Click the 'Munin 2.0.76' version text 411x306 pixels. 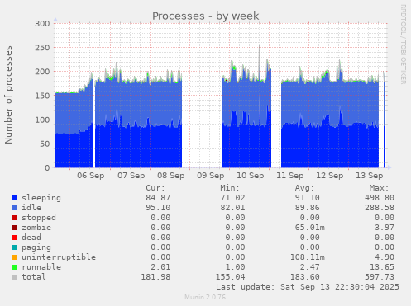coord(205,297)
